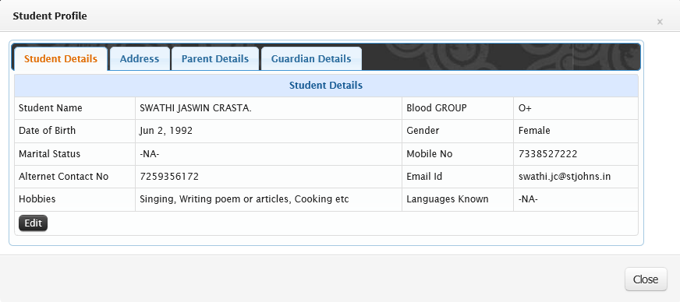Click the mobile number 7338527222
Viewport: 680px width, 302px height.
coord(547,154)
